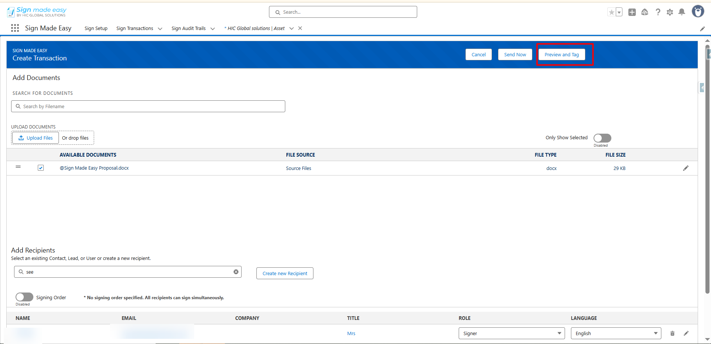Viewport: 711px width, 344px height.
Task: Clear the recipient search field text
Action: pos(236,272)
